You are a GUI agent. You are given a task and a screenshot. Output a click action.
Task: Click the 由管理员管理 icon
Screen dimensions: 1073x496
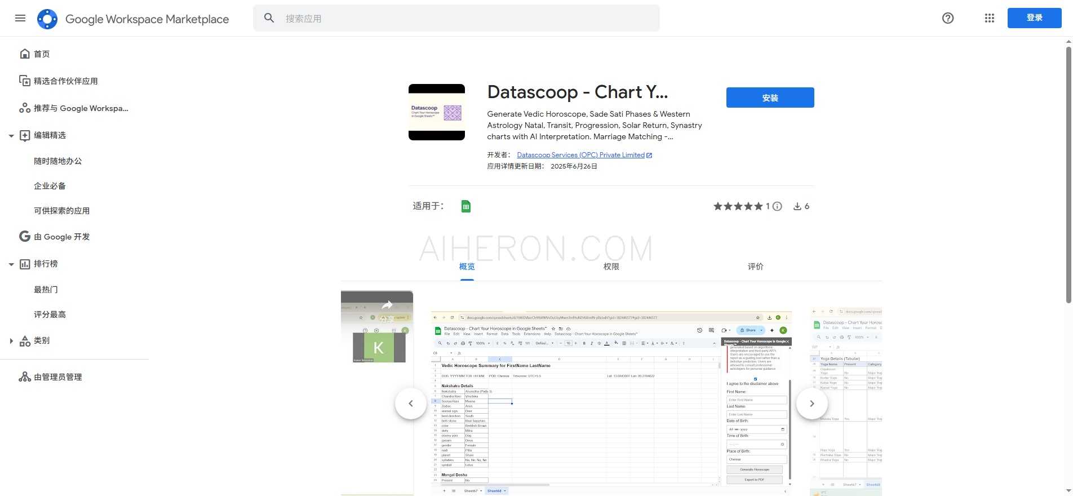pos(25,377)
